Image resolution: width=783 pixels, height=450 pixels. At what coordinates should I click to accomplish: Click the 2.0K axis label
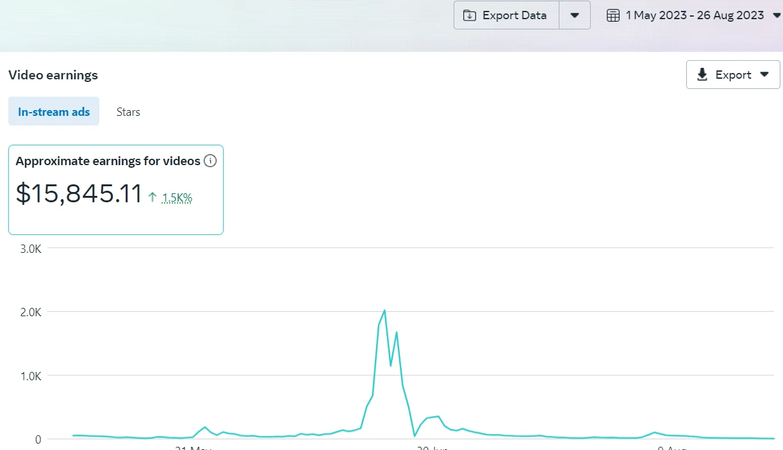(30, 312)
